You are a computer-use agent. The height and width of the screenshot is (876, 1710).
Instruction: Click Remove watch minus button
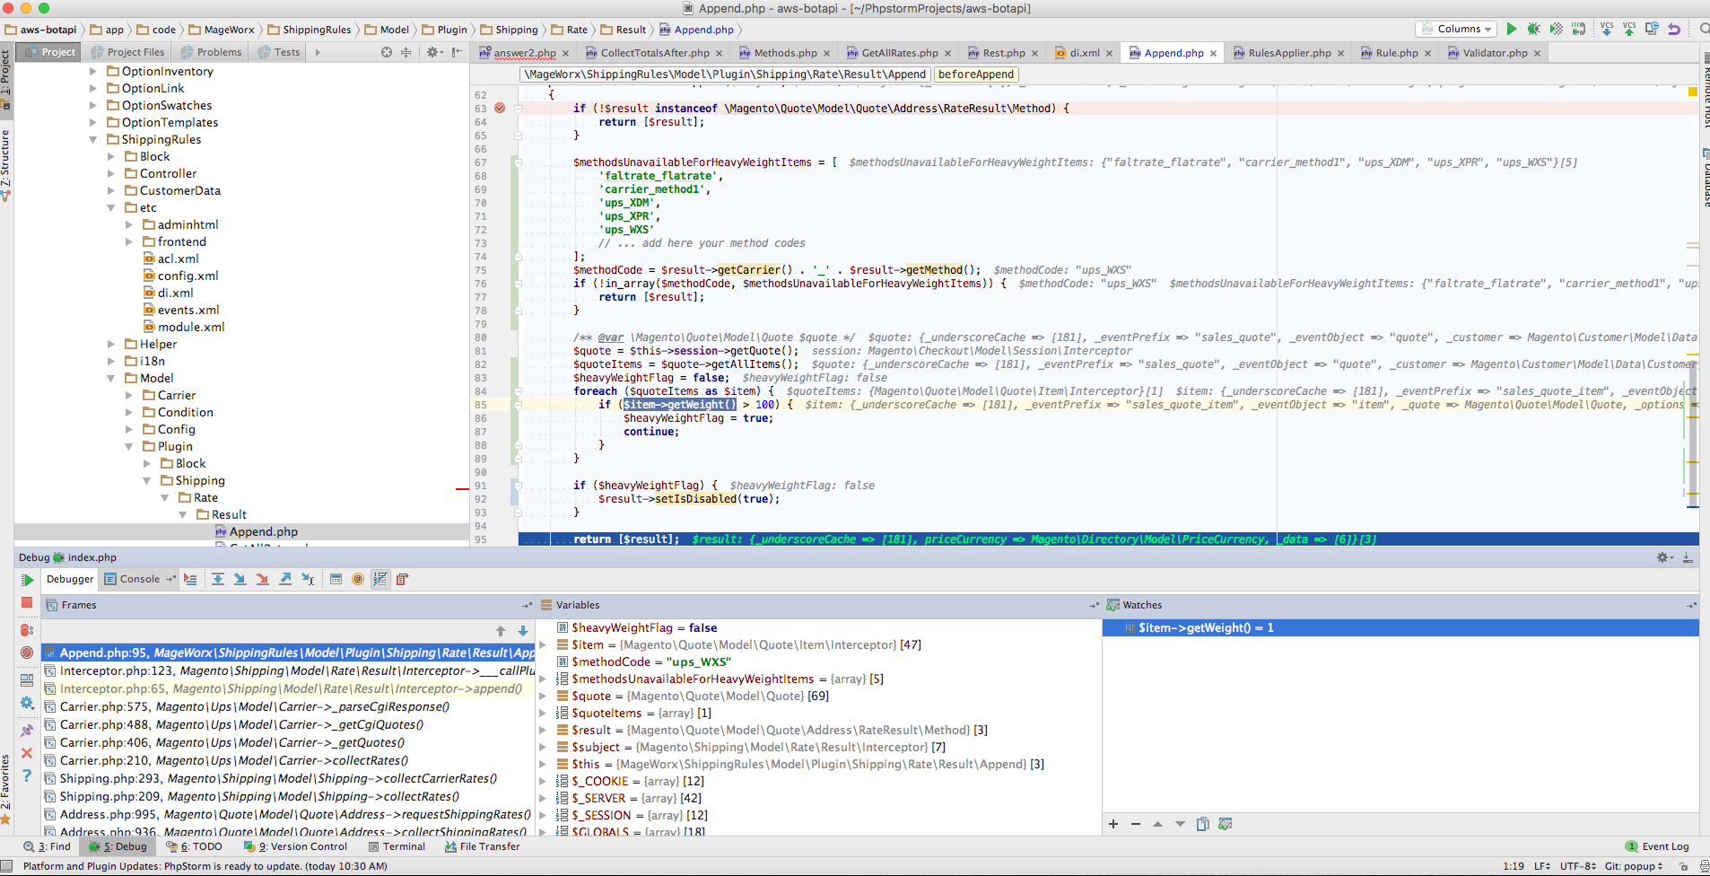[1136, 824]
